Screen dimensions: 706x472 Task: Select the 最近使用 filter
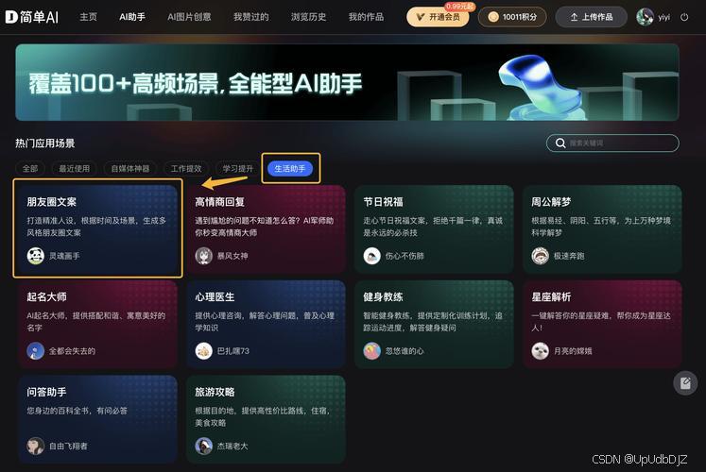[x=75, y=169]
